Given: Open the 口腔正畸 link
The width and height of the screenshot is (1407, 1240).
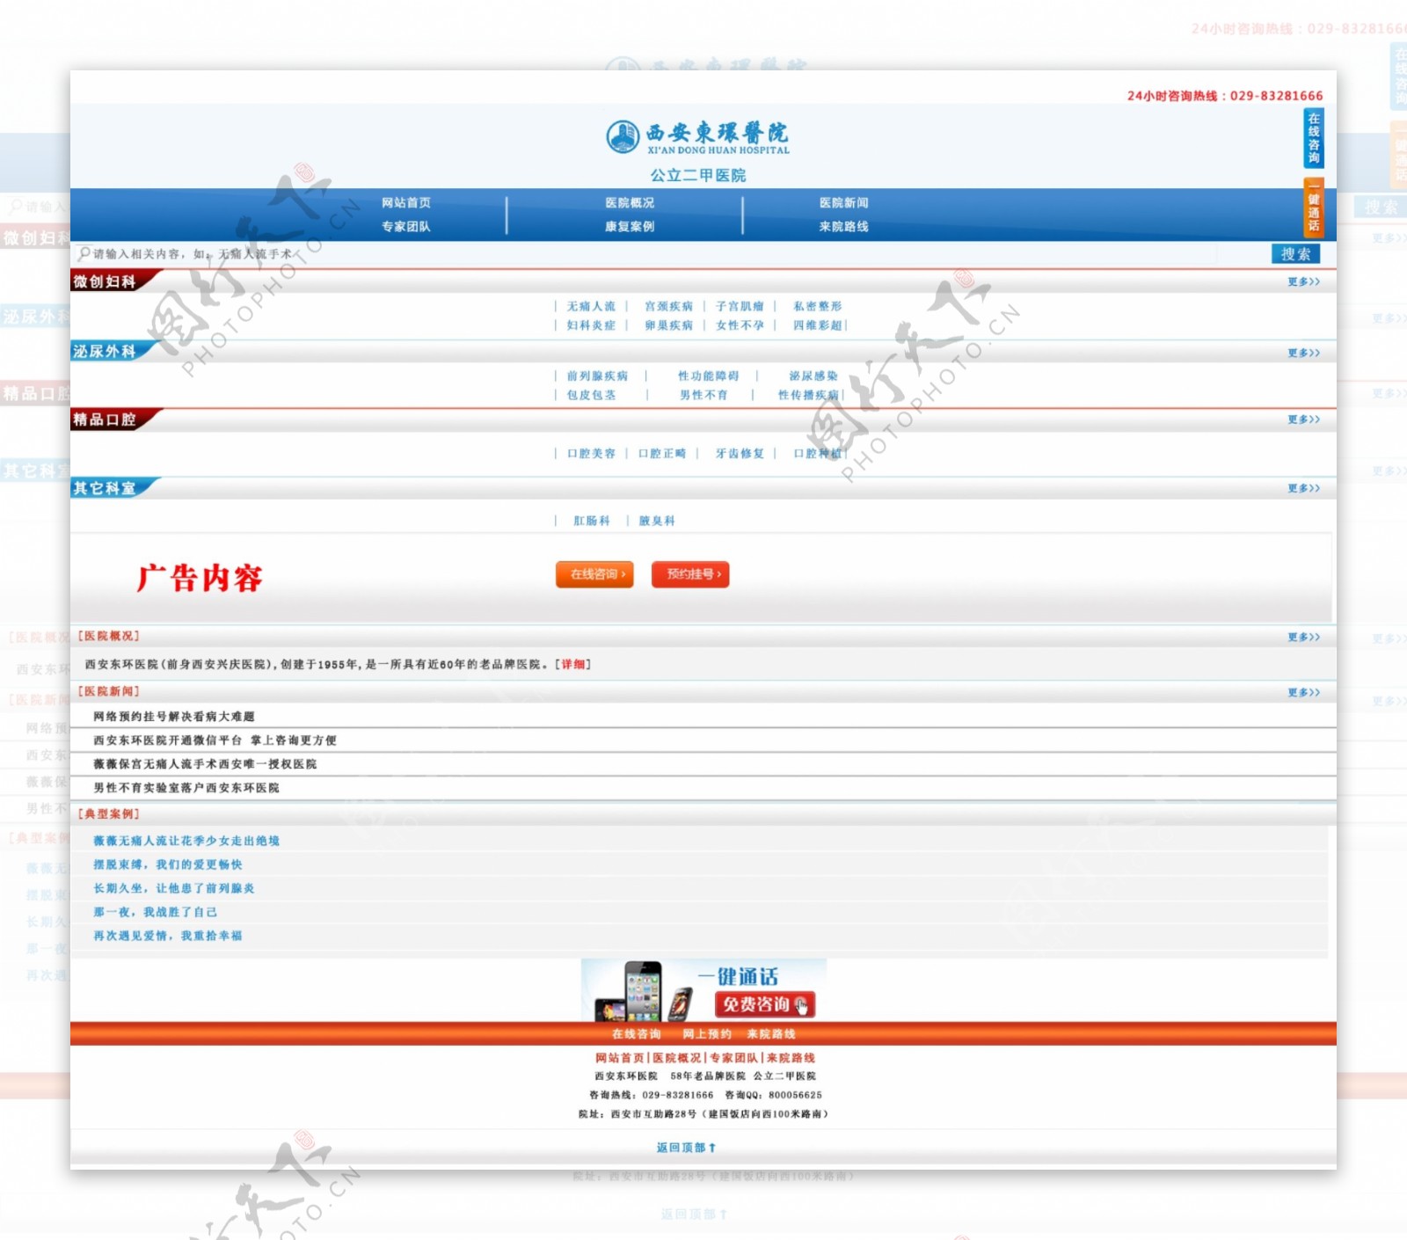Looking at the screenshot, I should pyautogui.click(x=662, y=454).
